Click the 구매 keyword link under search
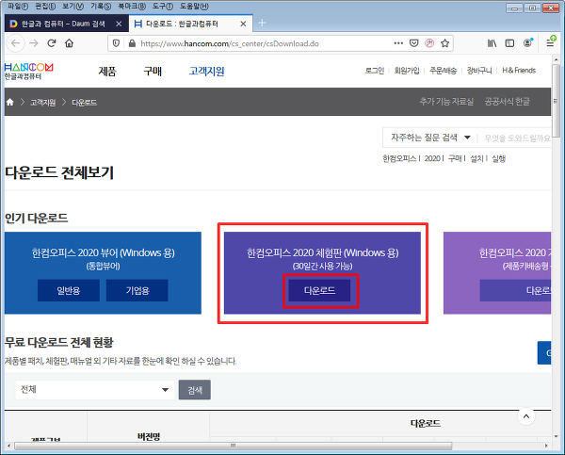Viewport: 565px width, 455px height. 455,158
